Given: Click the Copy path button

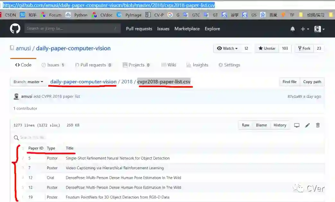Looking at the screenshot, I should point(312,82).
